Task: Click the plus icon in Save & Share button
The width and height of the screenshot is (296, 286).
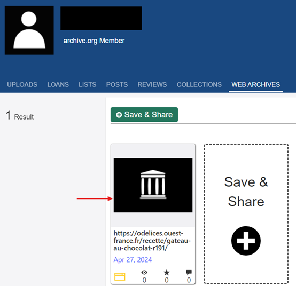Action: (119, 115)
